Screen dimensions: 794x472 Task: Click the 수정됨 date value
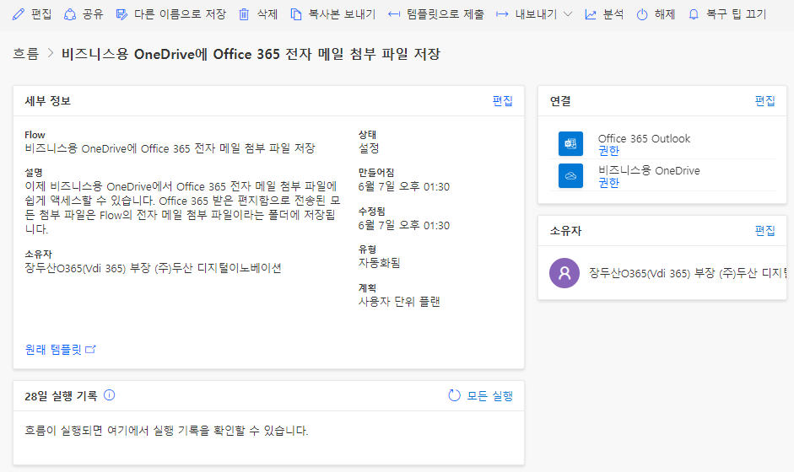(x=404, y=226)
